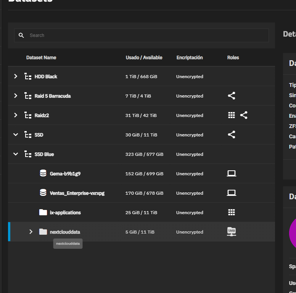The height and width of the screenshot is (293, 296).
Task: Click the '152 GiB / 699 GiB' usage value
Action: tap(145, 174)
